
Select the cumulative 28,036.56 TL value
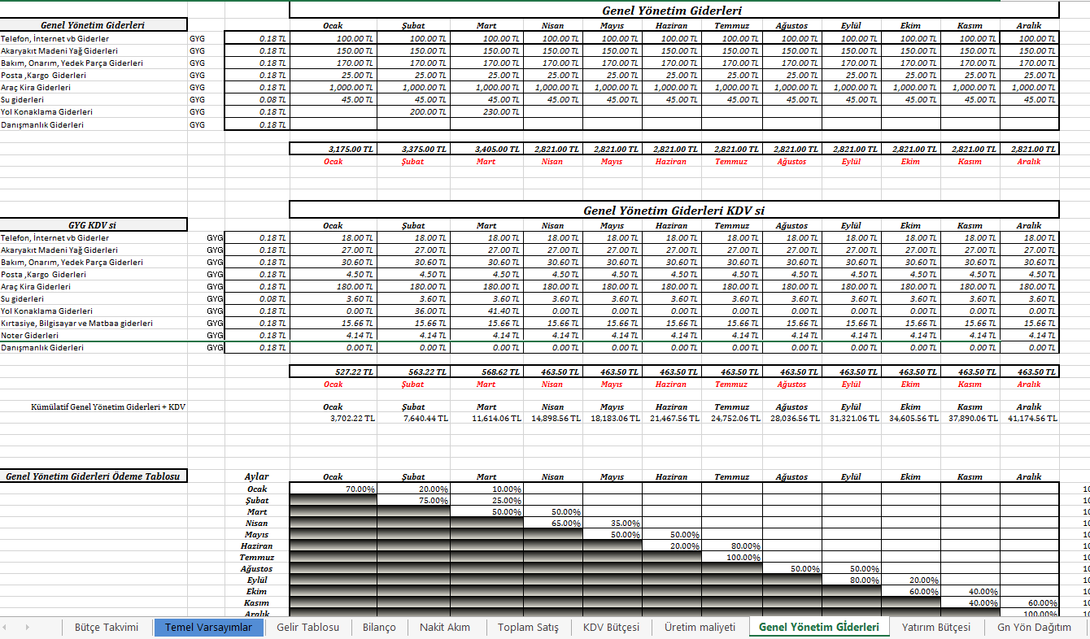point(791,418)
